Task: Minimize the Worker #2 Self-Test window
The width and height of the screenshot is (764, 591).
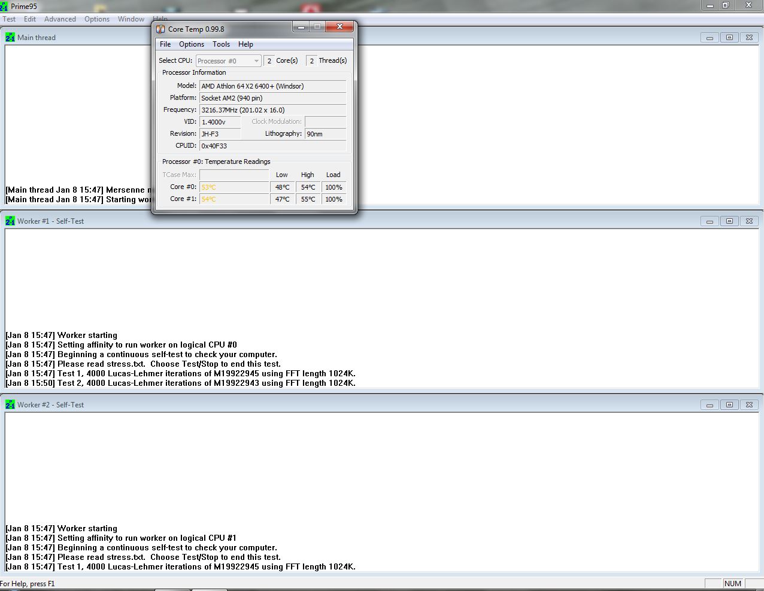Action: (710, 405)
